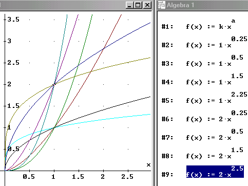Select expression #6 f(x) := 2·x^0.25
The width and height of the screenshot is (248, 186).
(217, 116)
